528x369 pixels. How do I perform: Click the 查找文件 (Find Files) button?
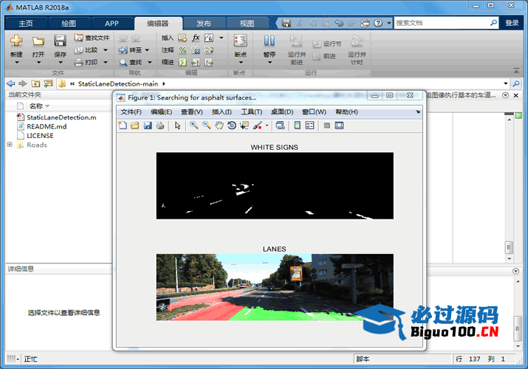click(92, 38)
